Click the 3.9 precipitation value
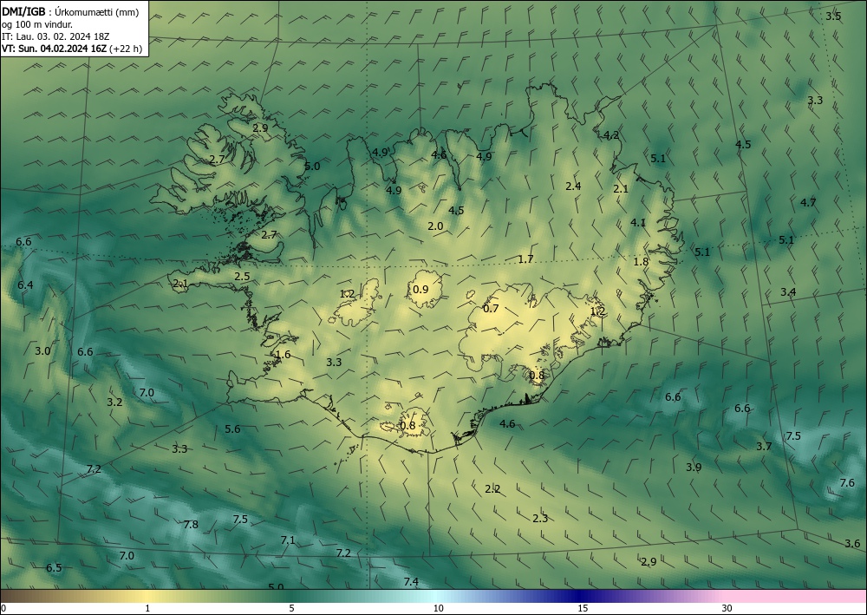867x615 pixels. tap(694, 467)
